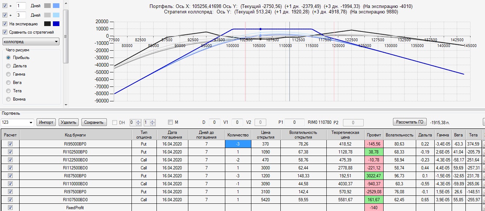The image size is (485, 211).
Task: Click the 'Цена открытия' column header
Action: pyautogui.click(x=265, y=135)
